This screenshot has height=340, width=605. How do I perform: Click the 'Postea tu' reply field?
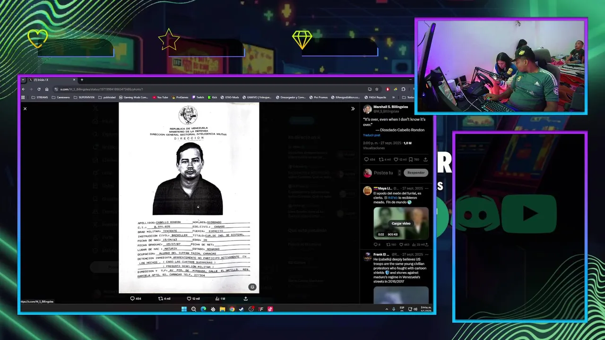pos(383,173)
